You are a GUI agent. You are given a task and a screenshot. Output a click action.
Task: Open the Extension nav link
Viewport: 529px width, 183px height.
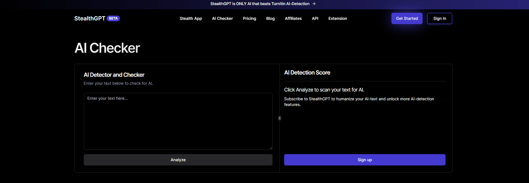(337, 18)
